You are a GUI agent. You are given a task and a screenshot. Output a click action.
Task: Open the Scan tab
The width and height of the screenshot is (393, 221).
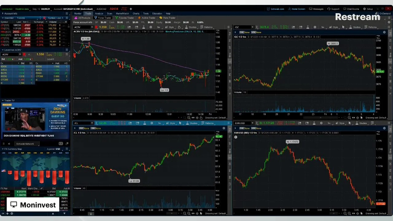click(x=109, y=14)
